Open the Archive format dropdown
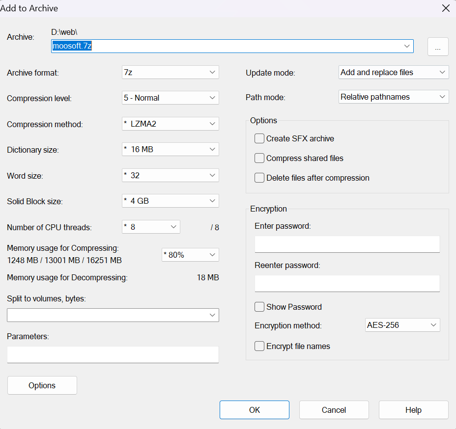 tap(170, 72)
